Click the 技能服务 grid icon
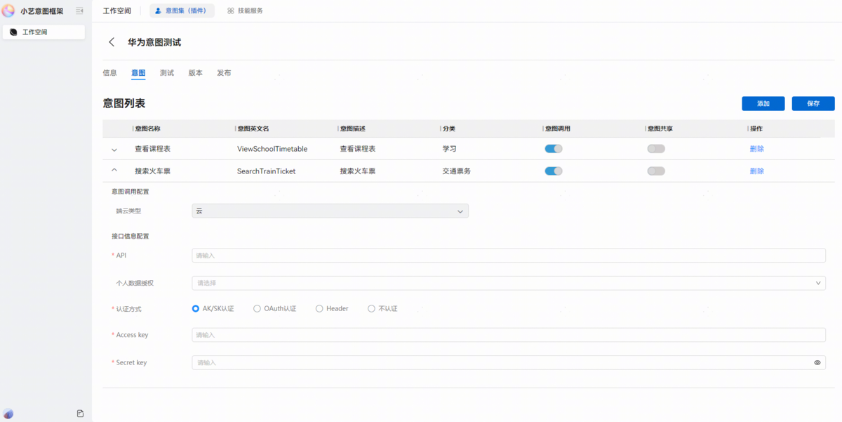 tap(231, 11)
